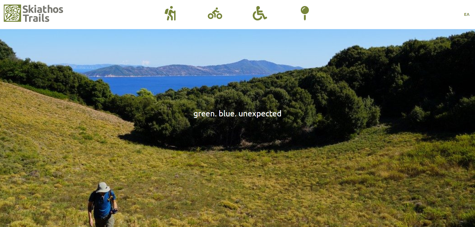475x227 pixels.
Task: Click the word Skiathos in the logo
Action: pyautogui.click(x=43, y=9)
